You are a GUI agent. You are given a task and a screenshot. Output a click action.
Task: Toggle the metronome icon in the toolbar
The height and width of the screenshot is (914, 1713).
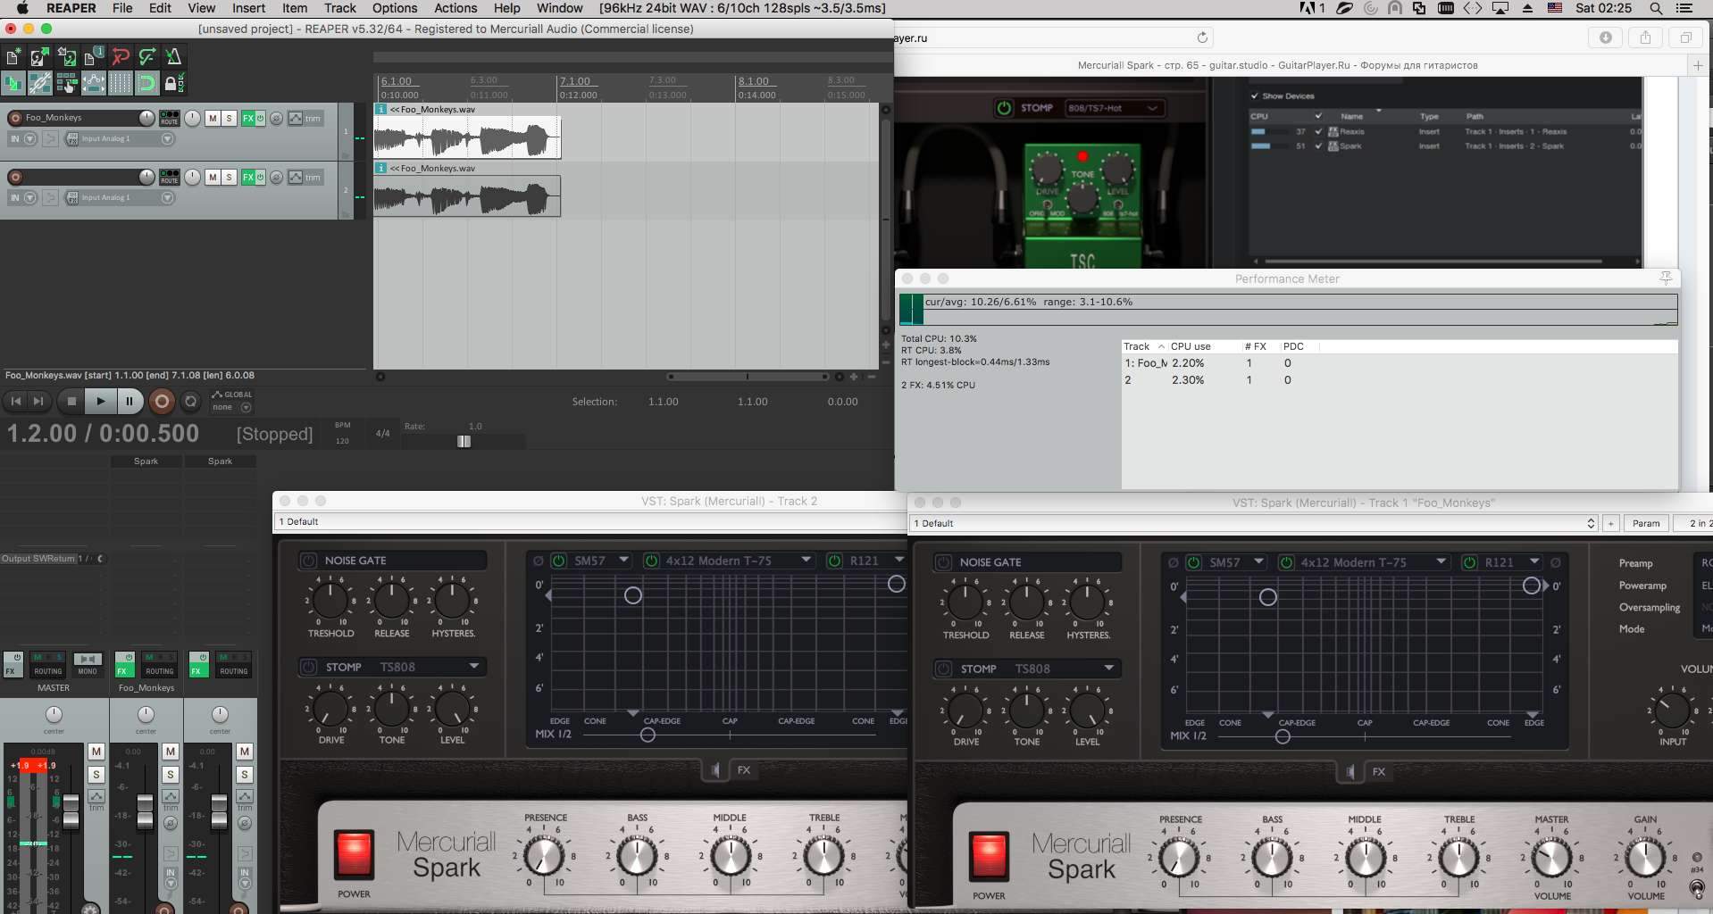click(173, 57)
